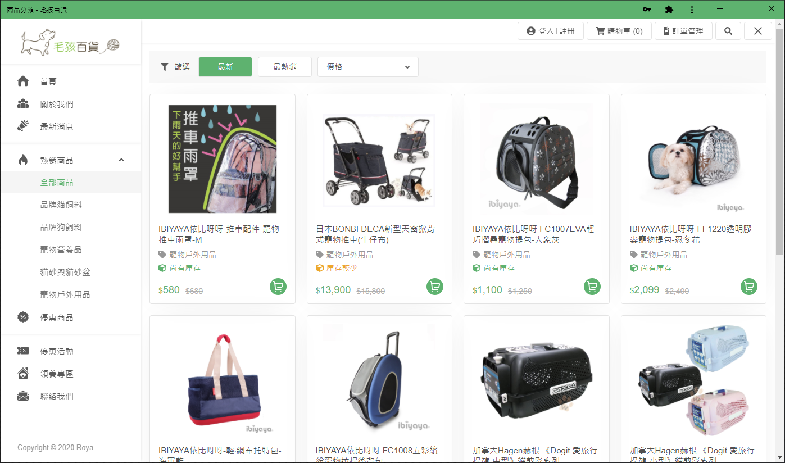The width and height of the screenshot is (785, 463).
Task: Click the orange 庫存較少 stock icon
Action: tap(320, 268)
